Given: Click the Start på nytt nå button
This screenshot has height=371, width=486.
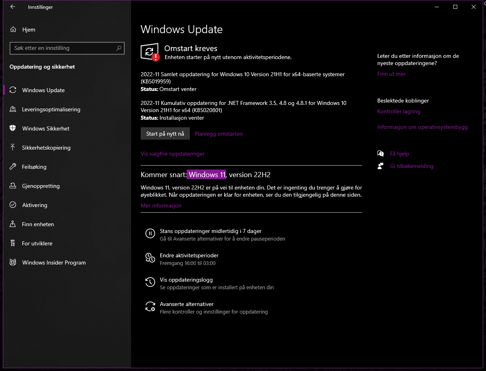Looking at the screenshot, I should click(165, 134).
